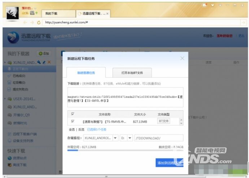Viewport: 249px width, 178px height.
Task: Click the horizontal scrollbar at window bottom
Action: [106, 177]
